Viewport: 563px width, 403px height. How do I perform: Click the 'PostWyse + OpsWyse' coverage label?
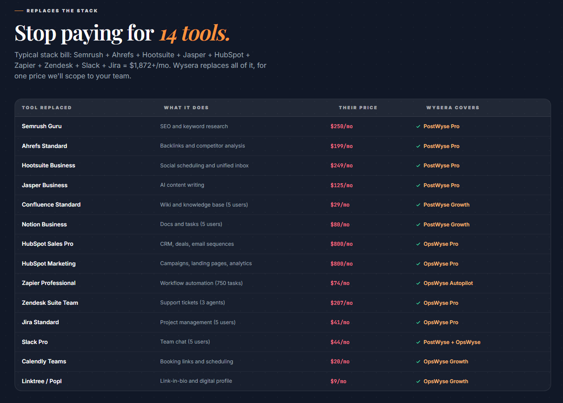coord(452,342)
